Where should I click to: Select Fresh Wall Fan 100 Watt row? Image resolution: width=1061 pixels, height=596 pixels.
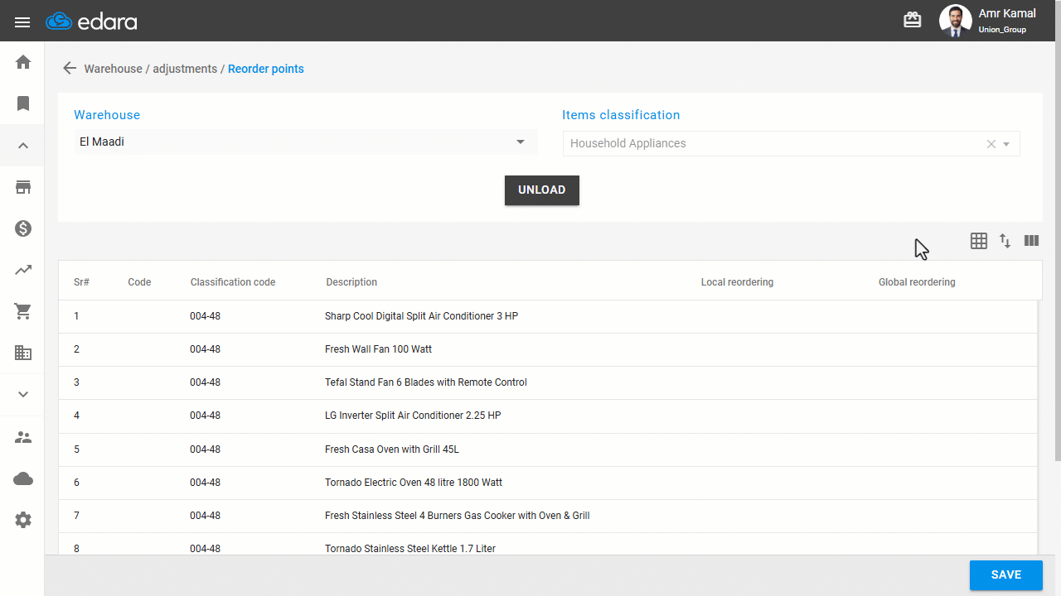point(548,349)
